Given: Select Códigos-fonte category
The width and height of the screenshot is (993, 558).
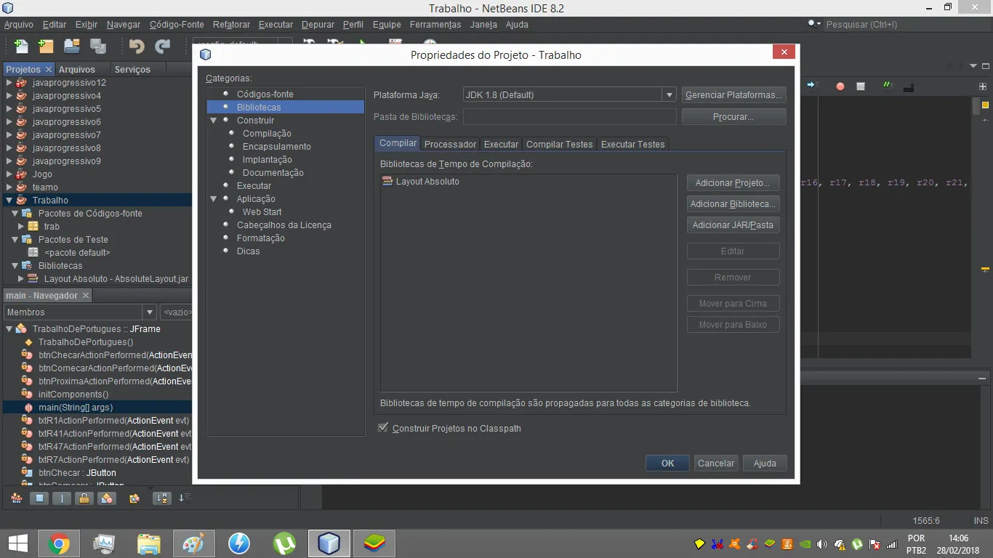Looking at the screenshot, I should (265, 94).
